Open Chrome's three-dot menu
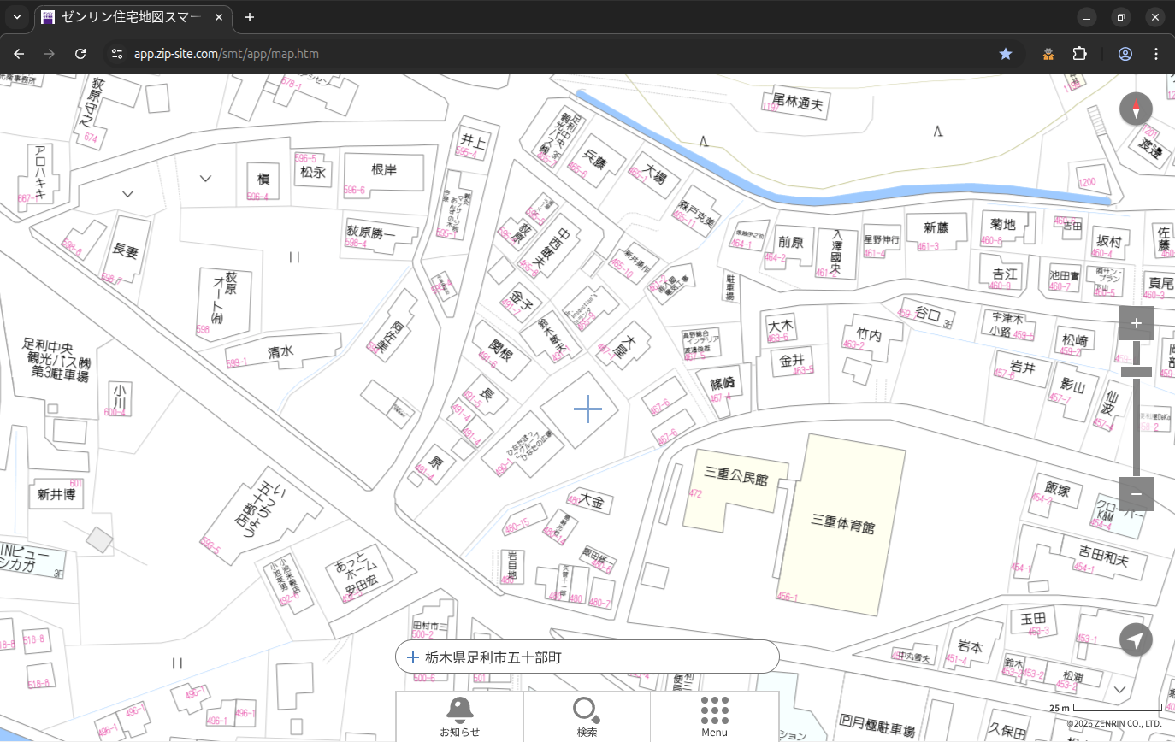1175x742 pixels. tap(1156, 54)
